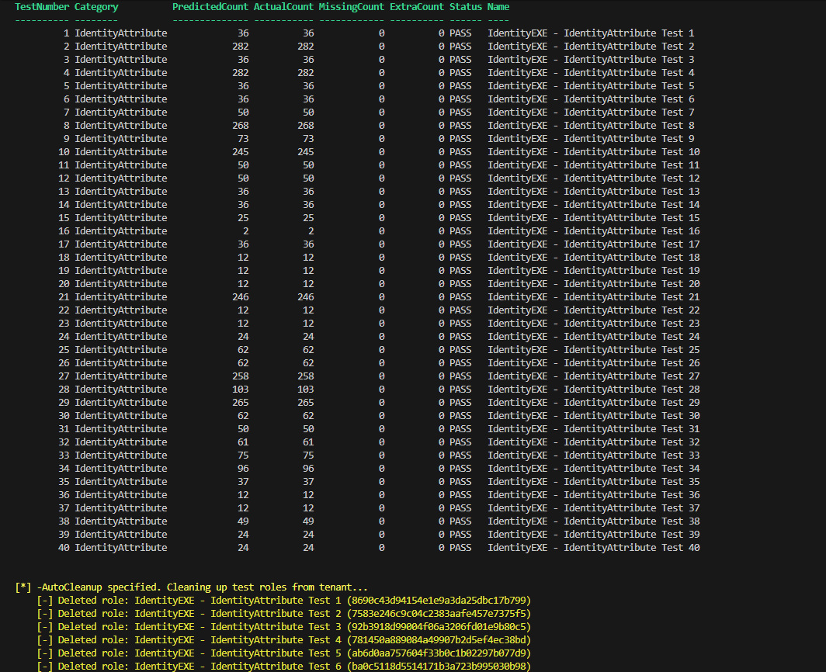826x672 pixels.
Task: Click the PASS status of test 40
Action: (460, 548)
